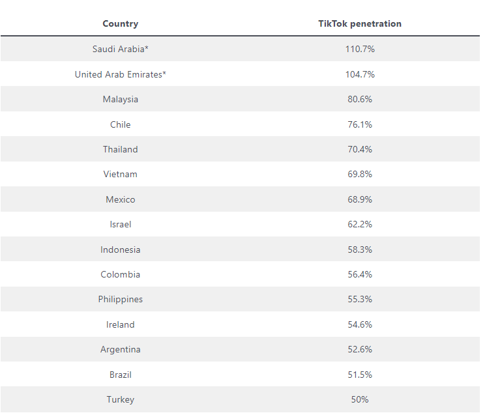Click the Vietnam row label

point(121,174)
